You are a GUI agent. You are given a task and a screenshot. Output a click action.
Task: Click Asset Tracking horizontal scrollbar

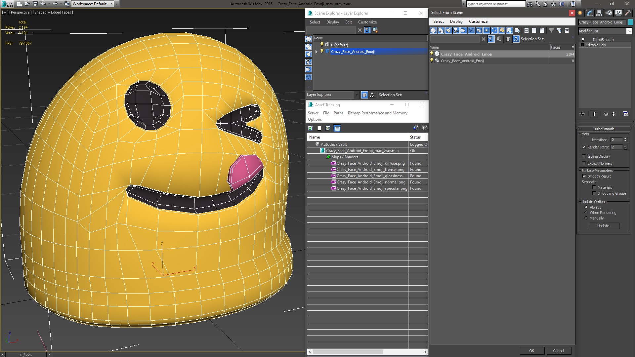tap(348, 352)
